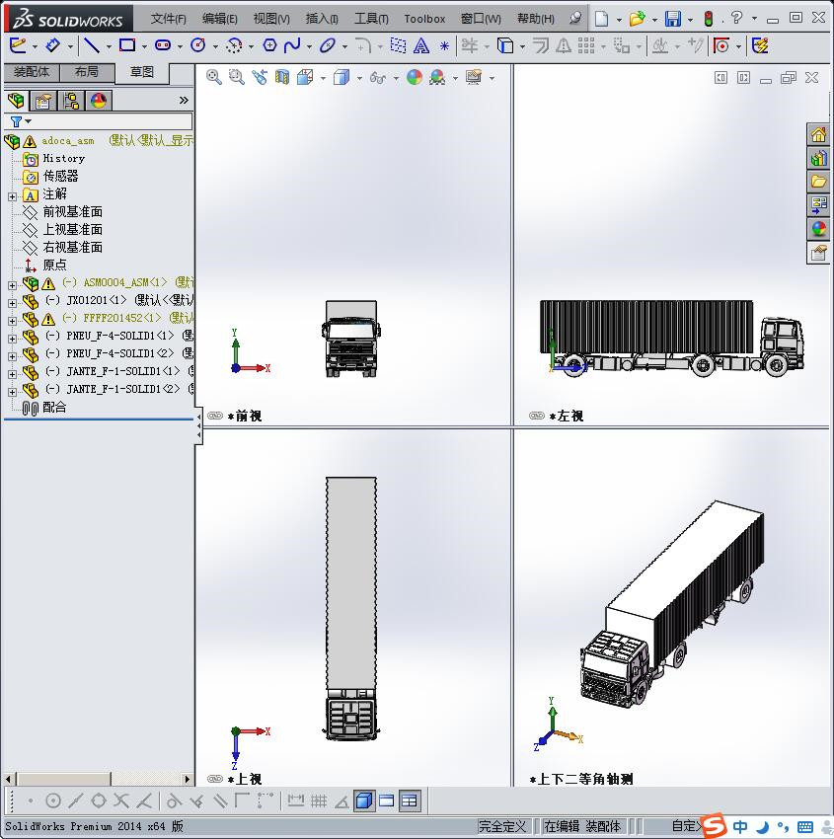Screen dimensions: 834x839
Task: Open the ConfigurationManager tab
Action: pos(71,101)
